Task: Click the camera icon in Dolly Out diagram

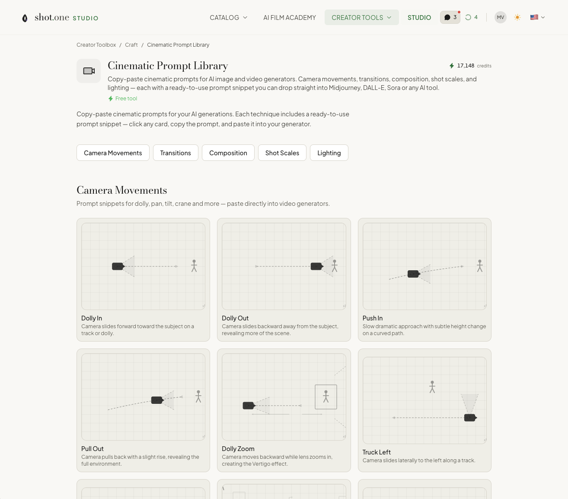Action: click(x=317, y=266)
